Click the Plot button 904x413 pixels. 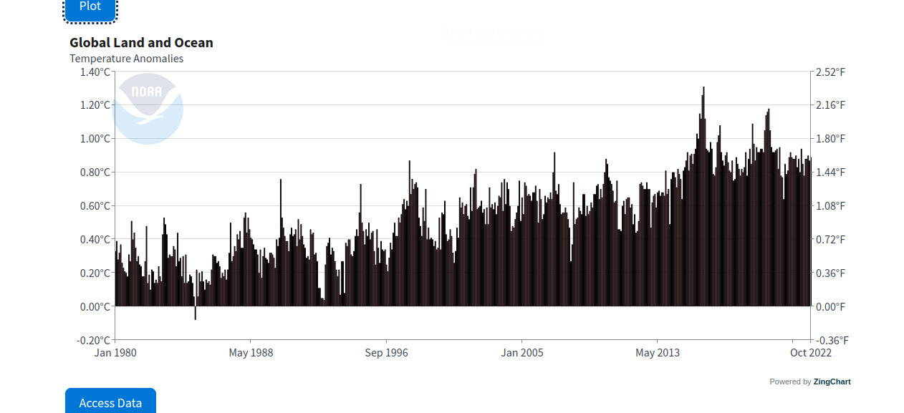point(90,9)
